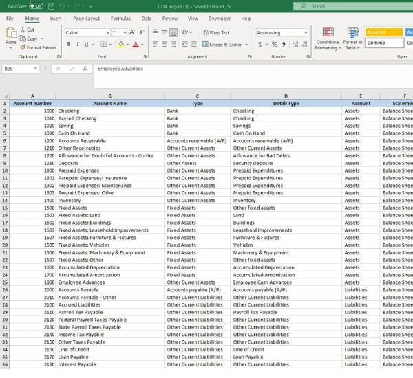Toggle Center alignment
The height and width of the screenshot is (378, 413).
(x=165, y=44)
